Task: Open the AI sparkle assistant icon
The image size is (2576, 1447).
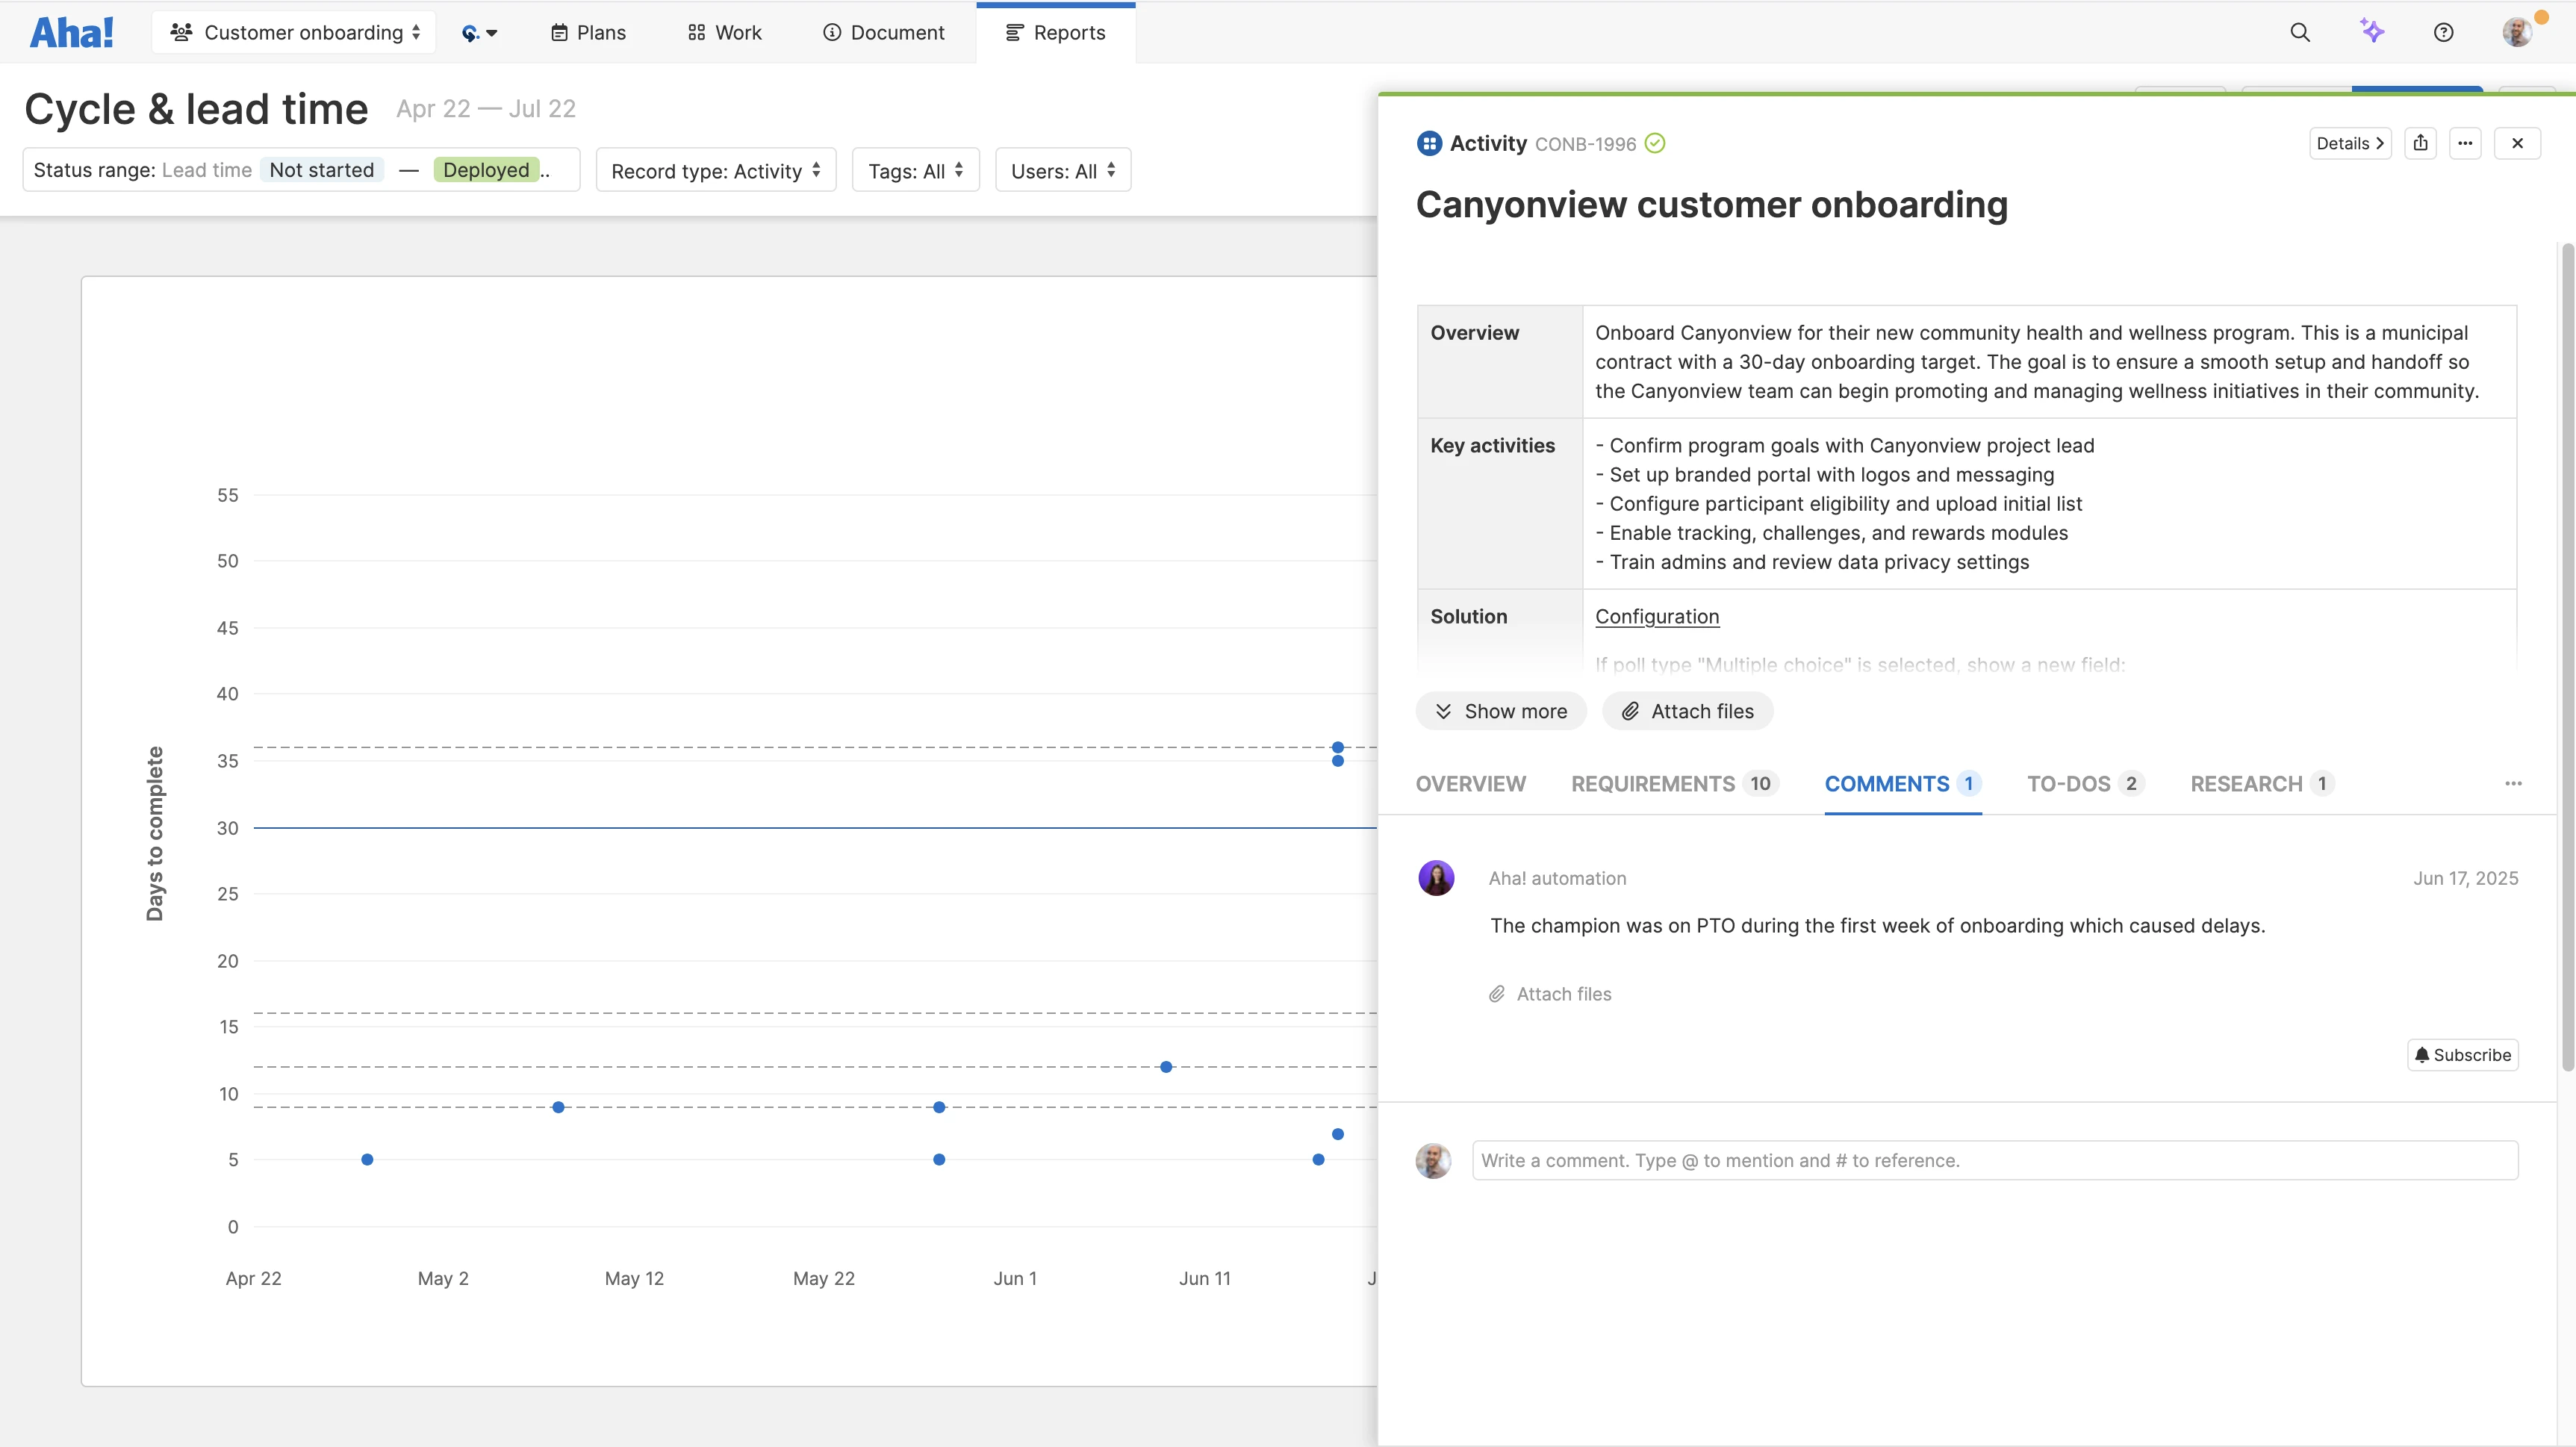Action: click(2372, 32)
